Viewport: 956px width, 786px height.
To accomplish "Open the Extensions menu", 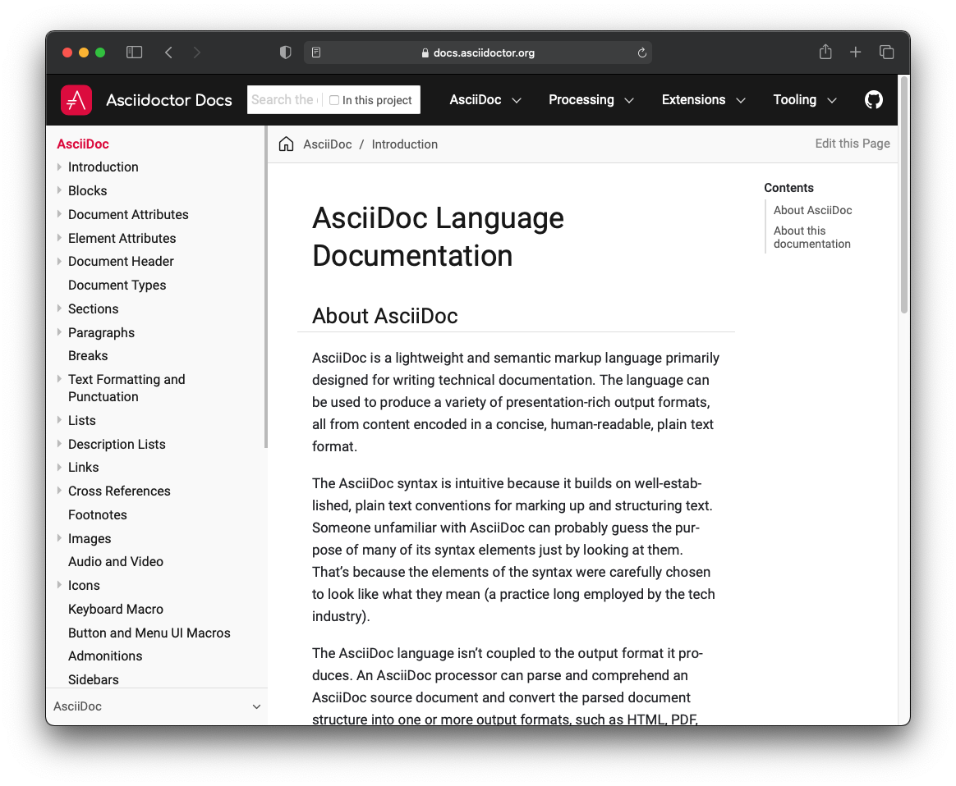I will point(704,100).
